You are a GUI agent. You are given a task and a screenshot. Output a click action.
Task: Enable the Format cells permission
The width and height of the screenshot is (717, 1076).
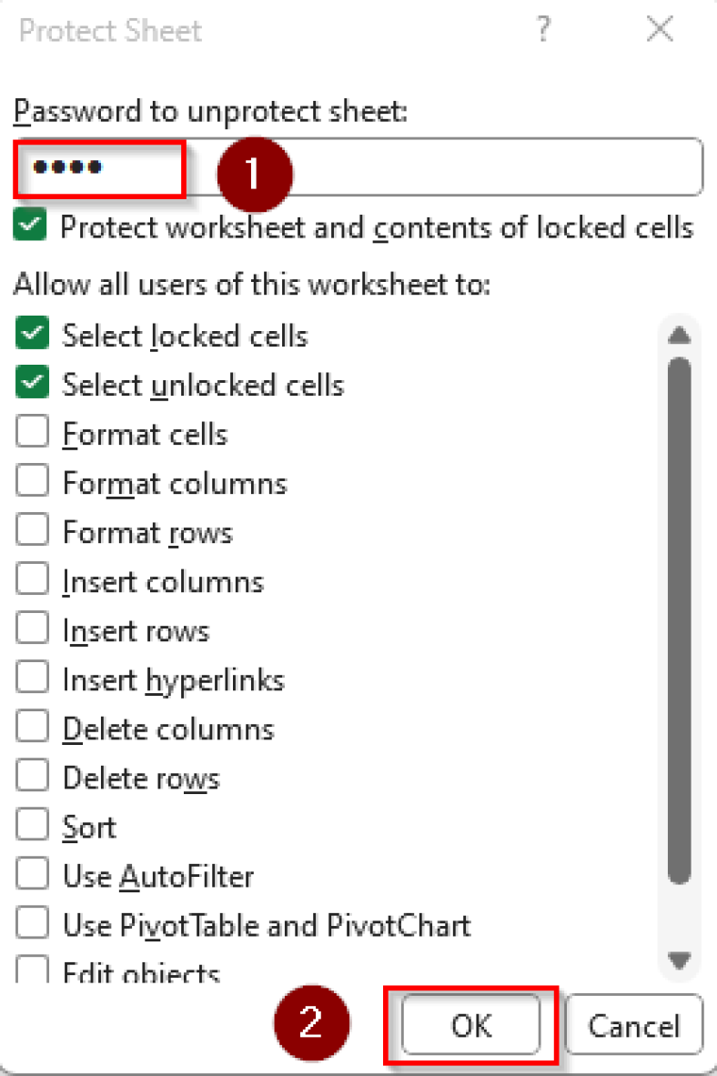tap(32, 431)
